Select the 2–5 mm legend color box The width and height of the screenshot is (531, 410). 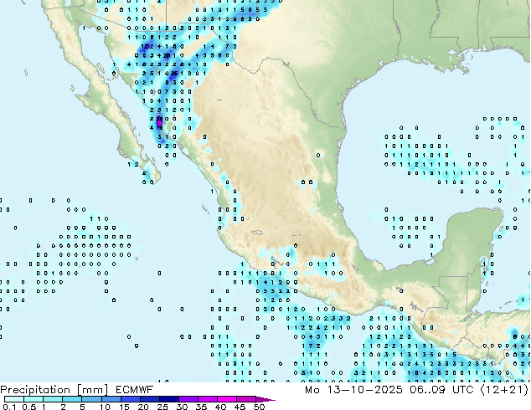click(72, 399)
